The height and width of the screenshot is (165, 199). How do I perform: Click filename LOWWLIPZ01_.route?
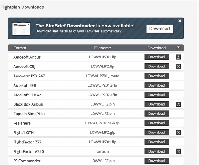102,76
